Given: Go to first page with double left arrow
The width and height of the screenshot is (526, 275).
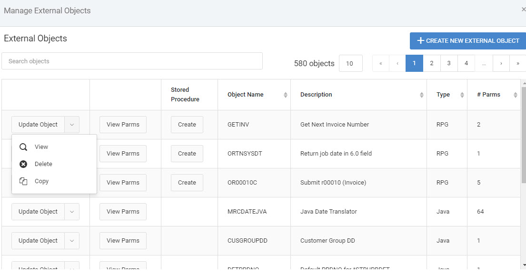Looking at the screenshot, I should click(x=381, y=63).
